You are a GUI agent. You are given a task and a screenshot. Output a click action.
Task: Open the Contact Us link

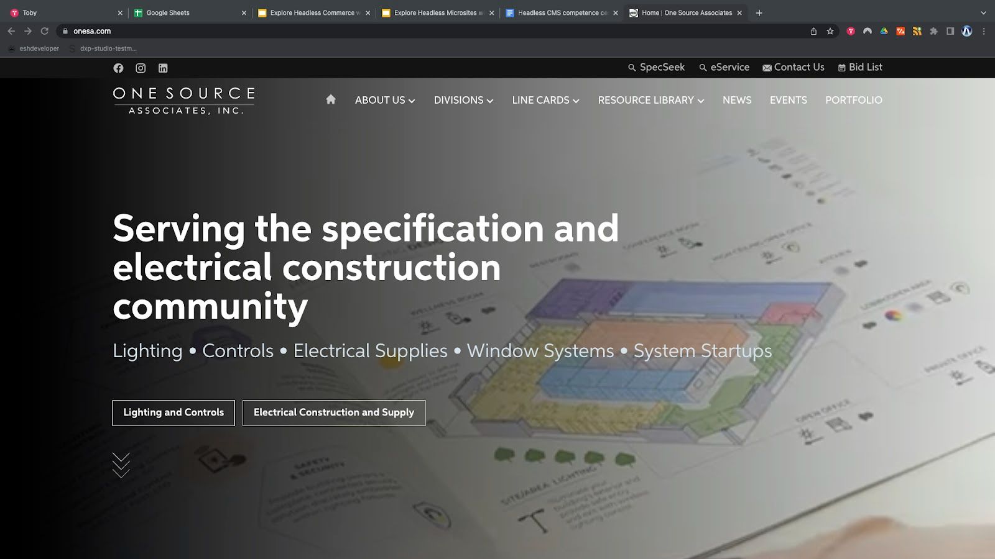pyautogui.click(x=794, y=67)
